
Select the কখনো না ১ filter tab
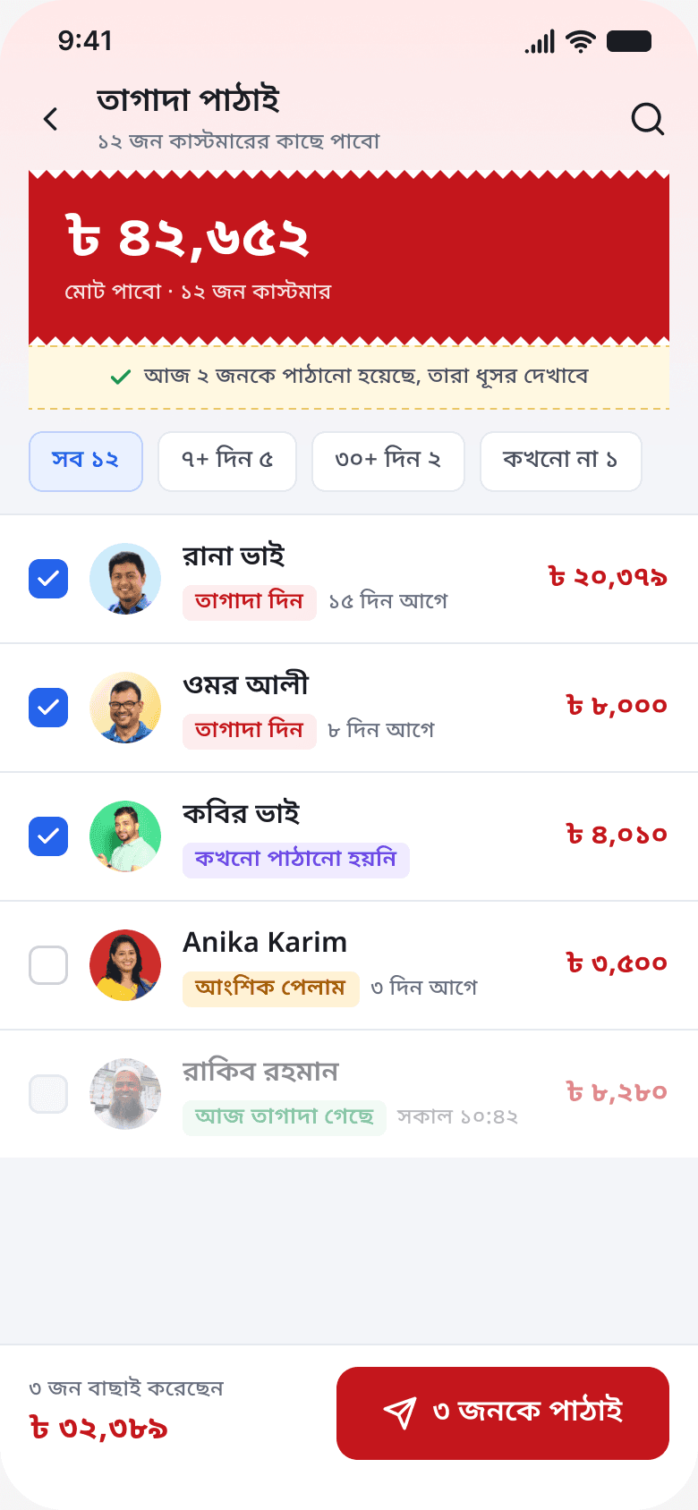(x=561, y=462)
